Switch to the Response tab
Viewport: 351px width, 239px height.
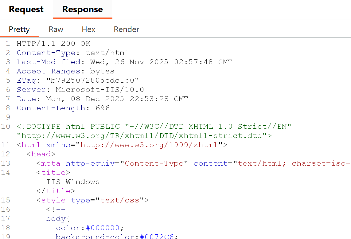[82, 9]
